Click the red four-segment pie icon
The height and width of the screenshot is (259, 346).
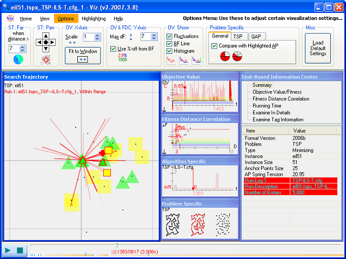tap(225, 57)
